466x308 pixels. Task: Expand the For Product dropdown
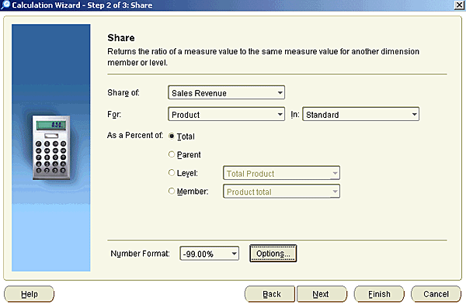pos(227,114)
